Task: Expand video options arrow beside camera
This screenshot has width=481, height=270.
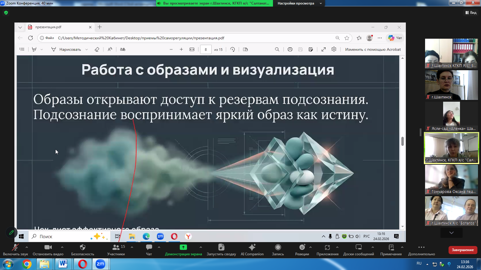Action: click(x=62, y=247)
